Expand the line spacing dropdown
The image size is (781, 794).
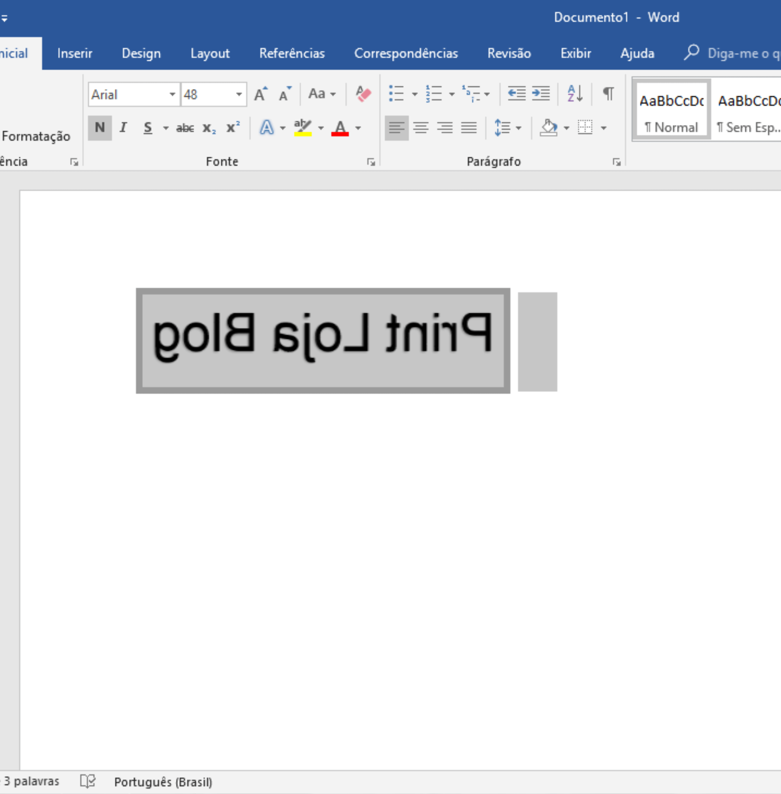click(518, 128)
